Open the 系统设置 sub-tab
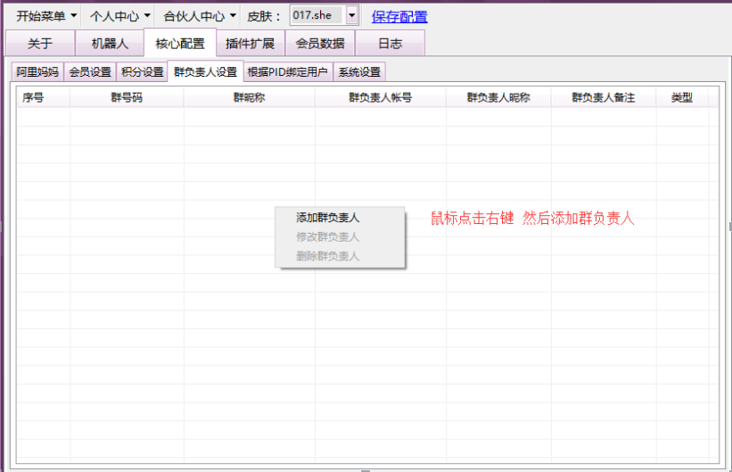Image resolution: width=732 pixels, height=472 pixels. point(359,72)
